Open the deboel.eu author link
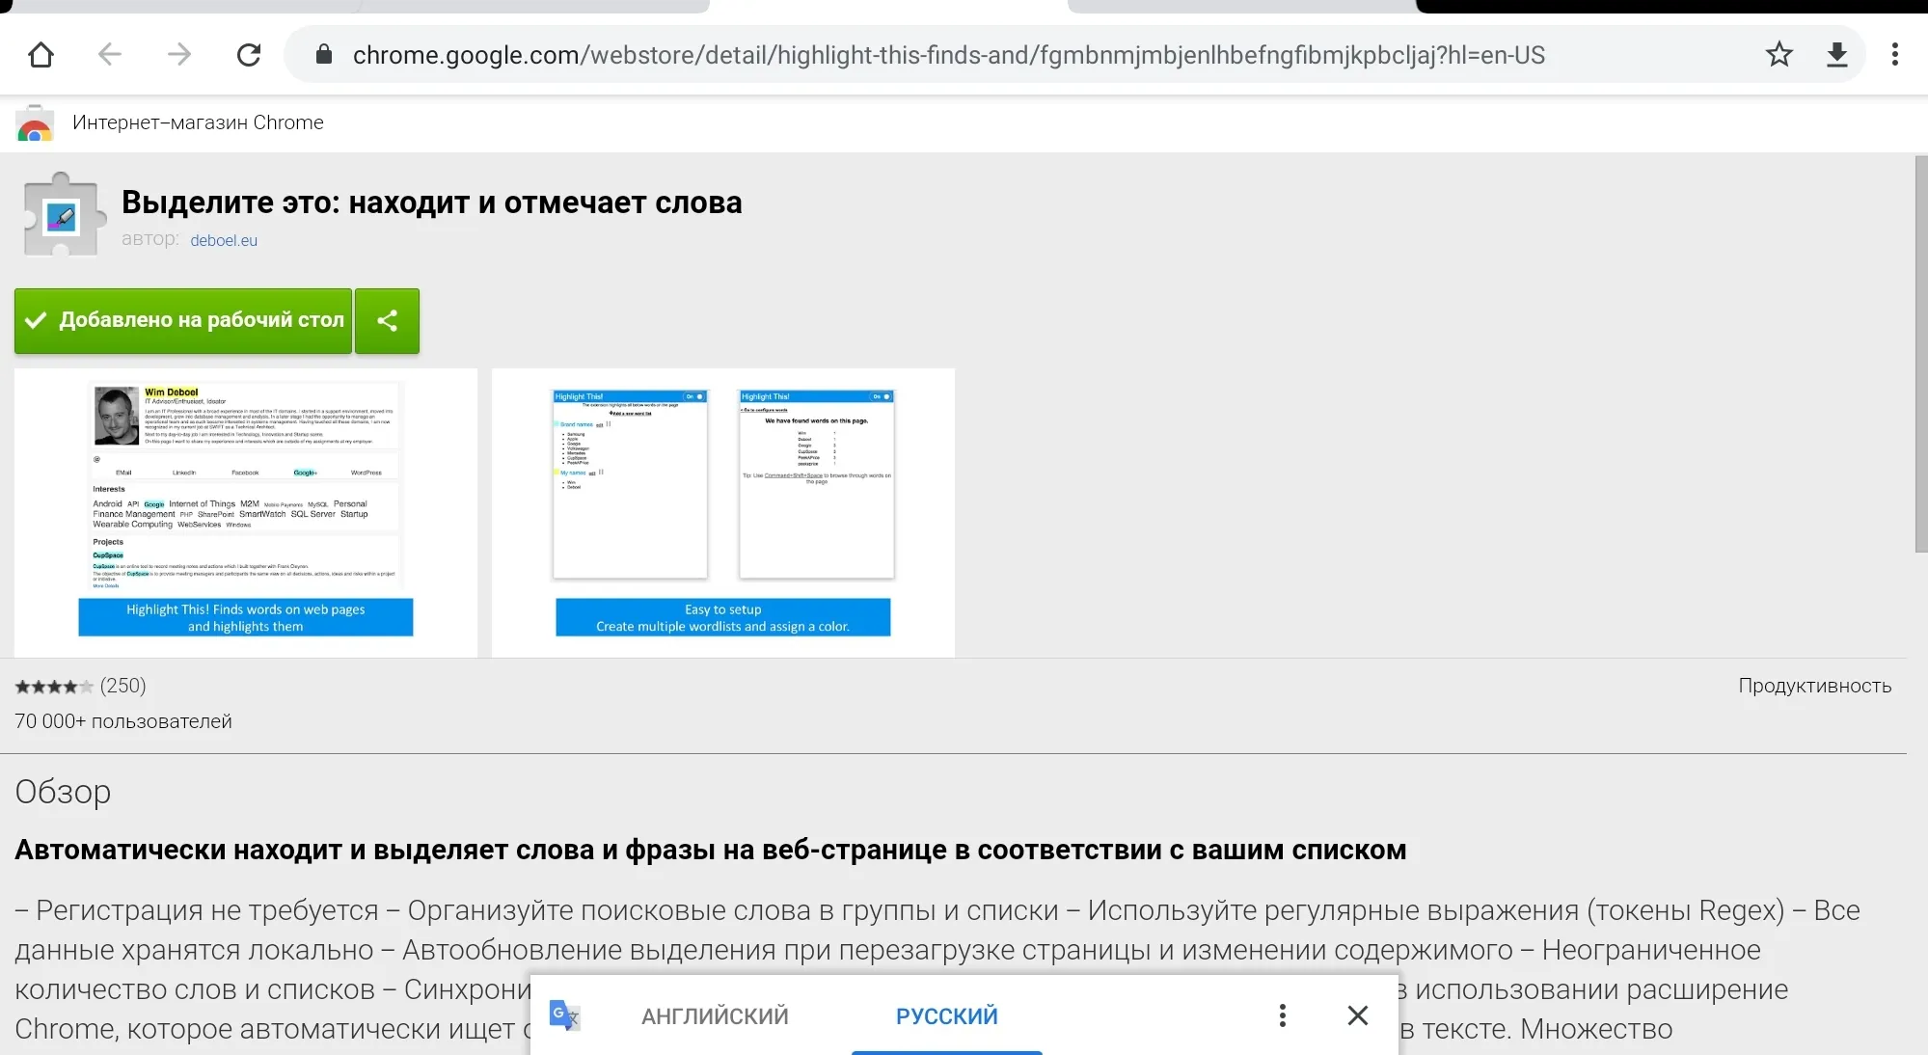Image resolution: width=1928 pixels, height=1055 pixels. [x=224, y=240]
